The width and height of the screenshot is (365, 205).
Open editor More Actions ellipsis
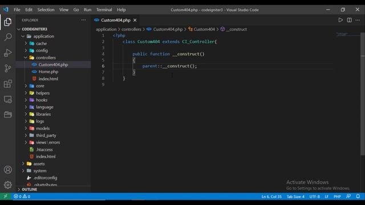358,20
